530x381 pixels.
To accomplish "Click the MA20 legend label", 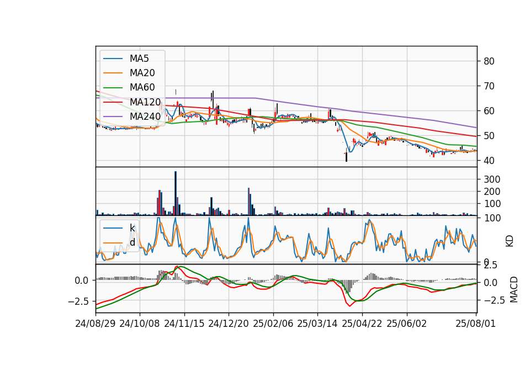I will click(142, 73).
